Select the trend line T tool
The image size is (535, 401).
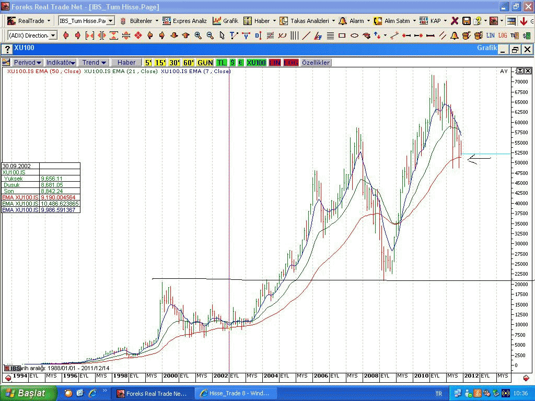click(x=234, y=36)
